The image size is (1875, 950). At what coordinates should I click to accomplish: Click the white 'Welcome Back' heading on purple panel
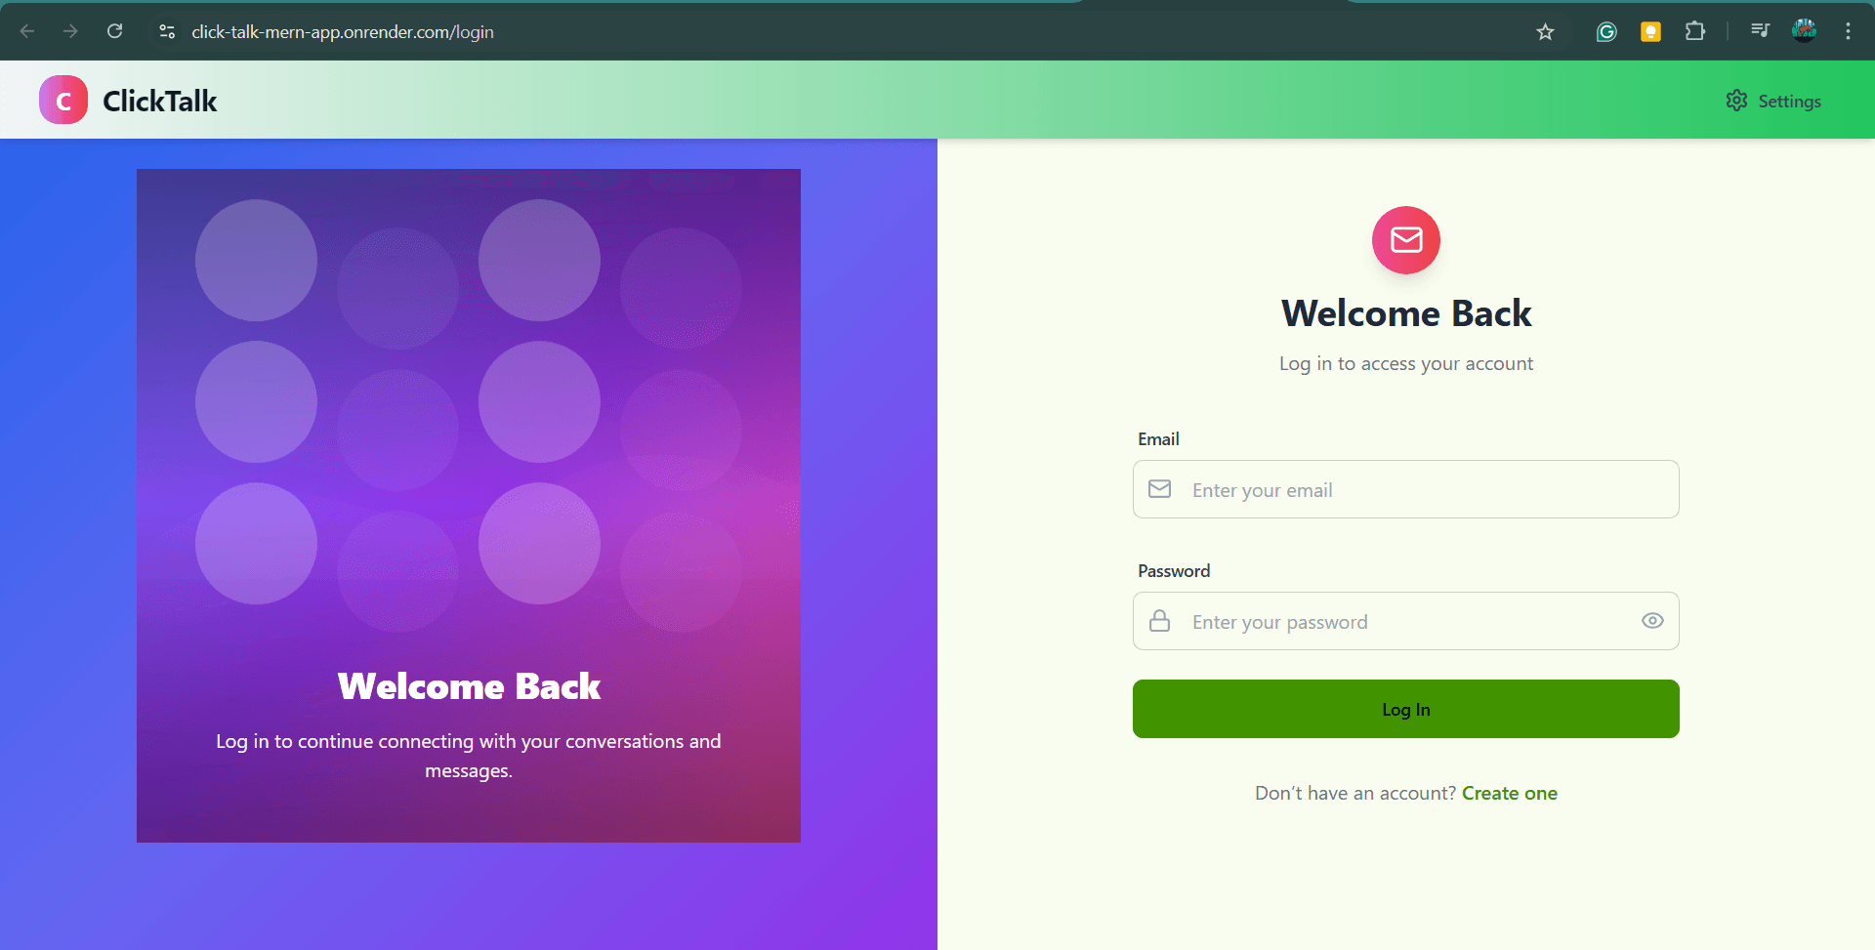[469, 686]
